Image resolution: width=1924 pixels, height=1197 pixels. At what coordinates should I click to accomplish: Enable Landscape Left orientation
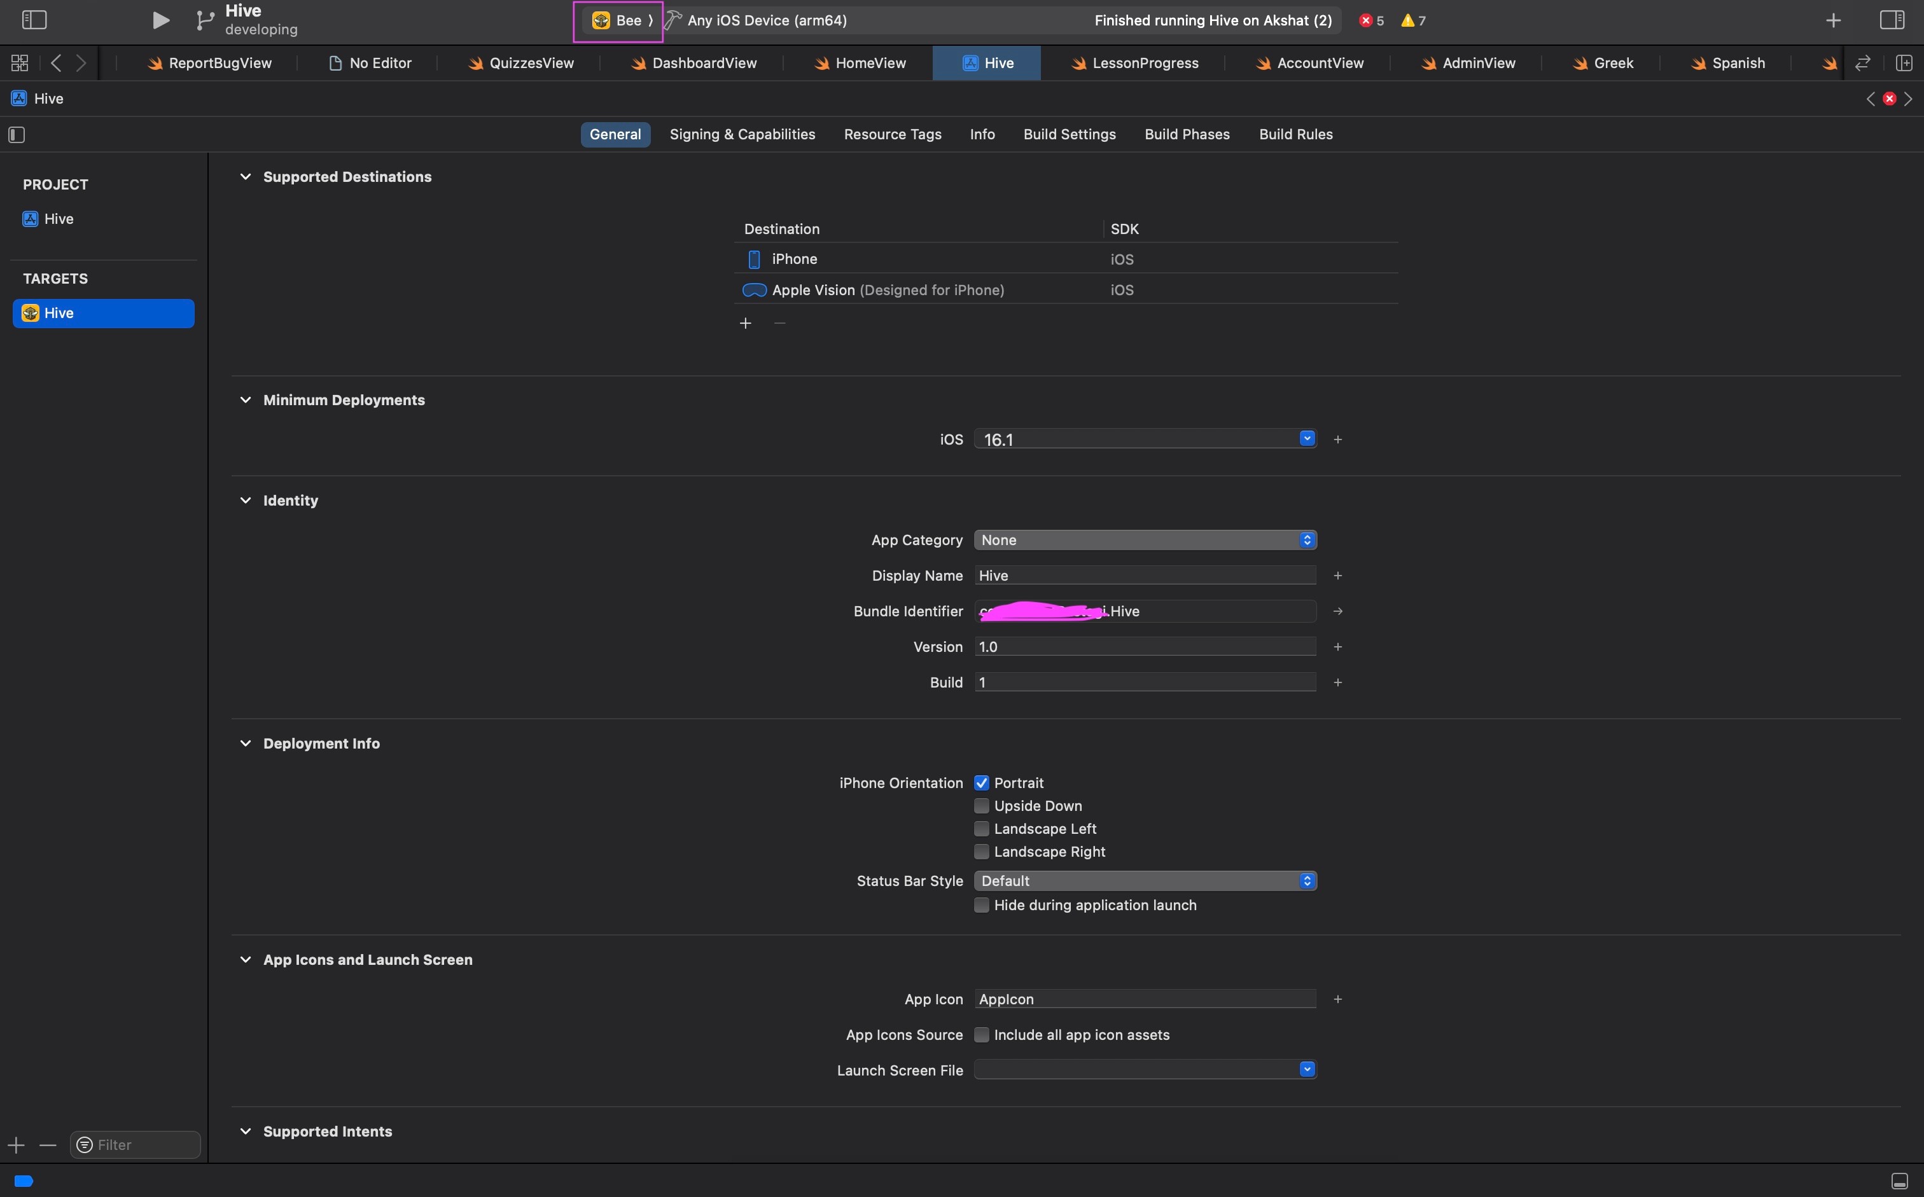981,829
